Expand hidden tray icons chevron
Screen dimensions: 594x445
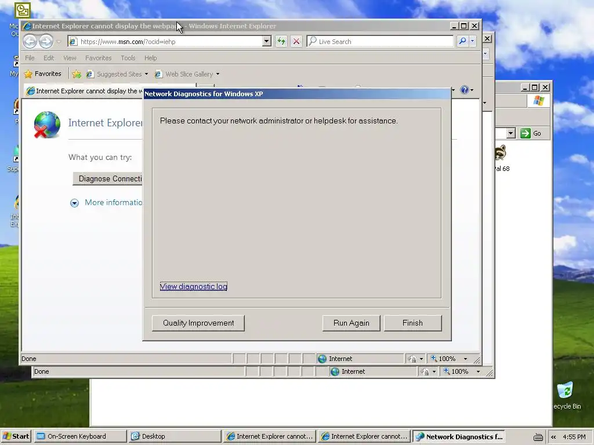(x=553, y=437)
